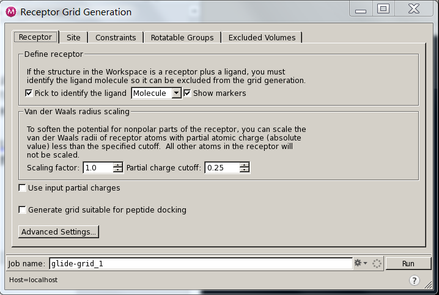Start grid generation with Run
Viewport: 439px width, 295px height.
[408, 264]
